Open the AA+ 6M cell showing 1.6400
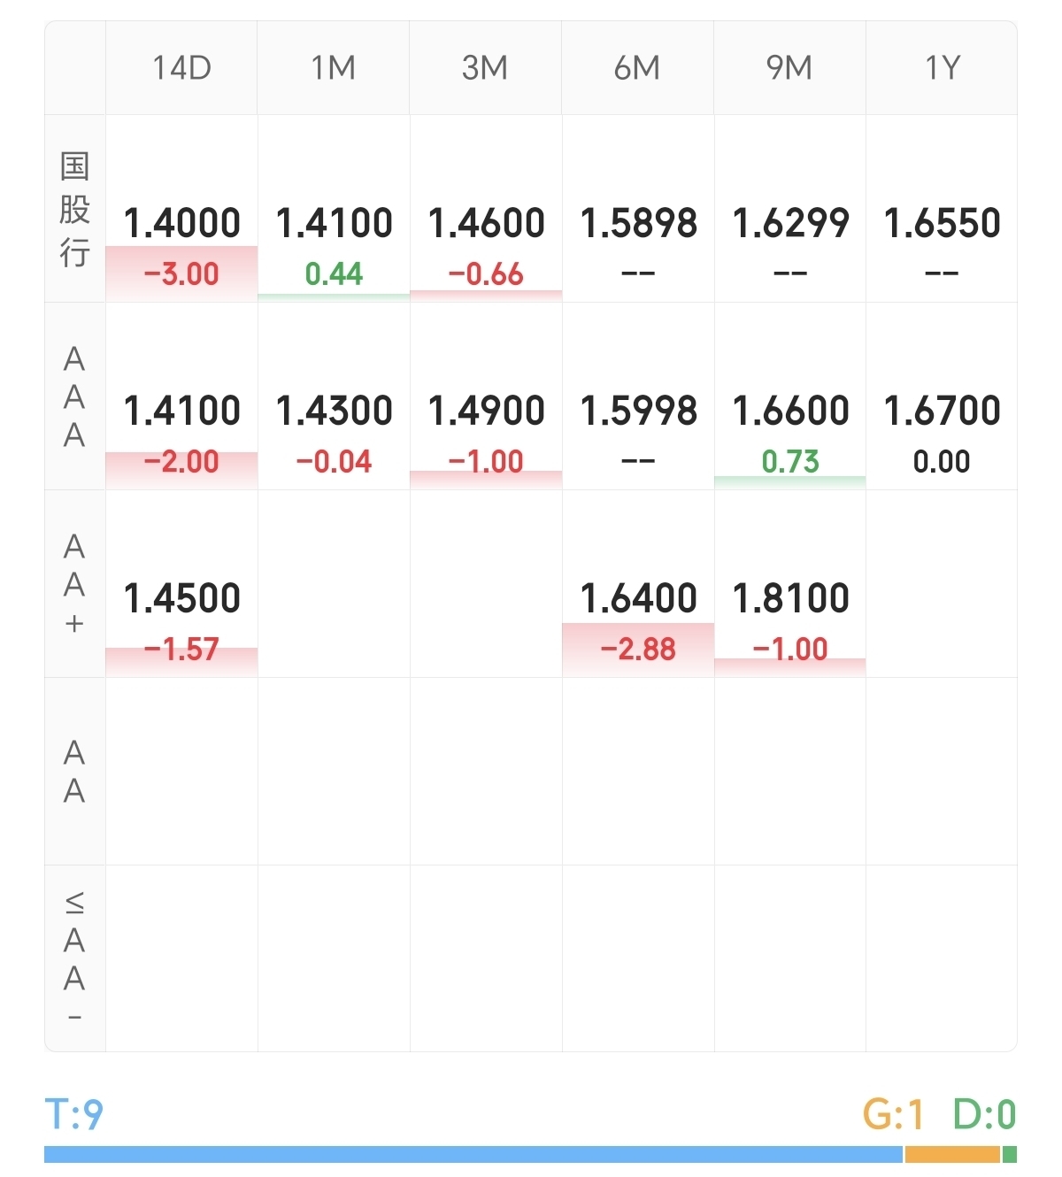 pyautogui.click(x=637, y=598)
